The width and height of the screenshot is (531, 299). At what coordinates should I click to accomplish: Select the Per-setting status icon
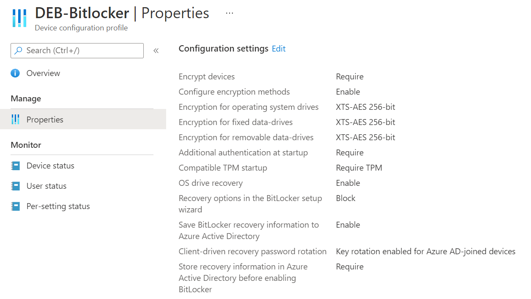(16, 206)
